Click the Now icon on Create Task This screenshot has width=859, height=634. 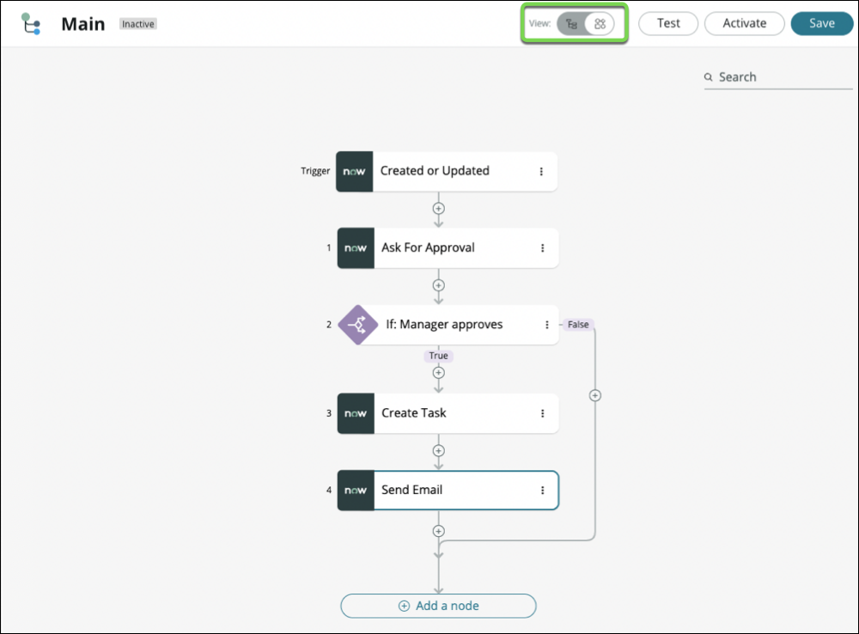(356, 413)
